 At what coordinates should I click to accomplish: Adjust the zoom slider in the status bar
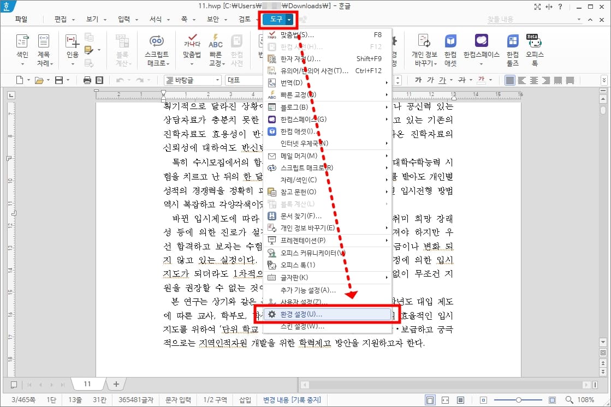point(518,399)
